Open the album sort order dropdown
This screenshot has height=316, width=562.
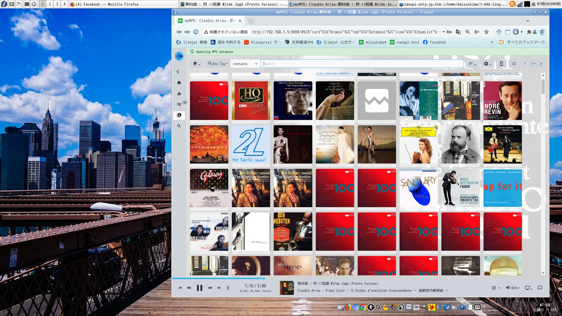(x=472, y=64)
